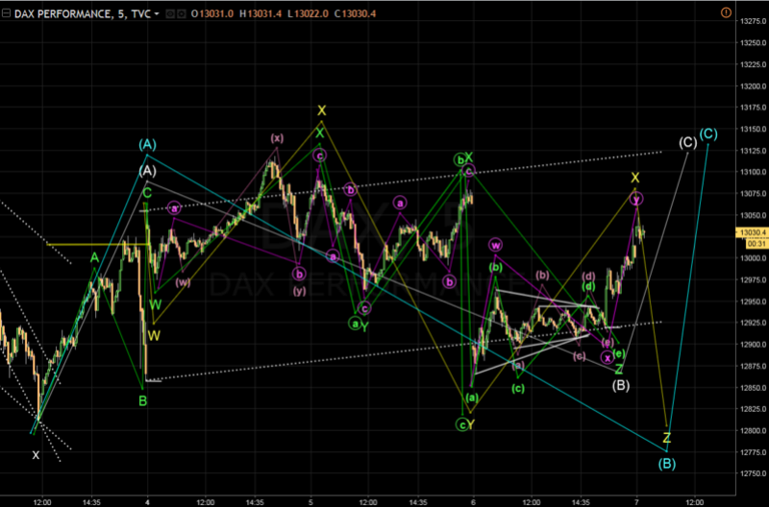Select the high value H13031.4
Screen dimensions: 769x507
pyautogui.click(x=260, y=13)
